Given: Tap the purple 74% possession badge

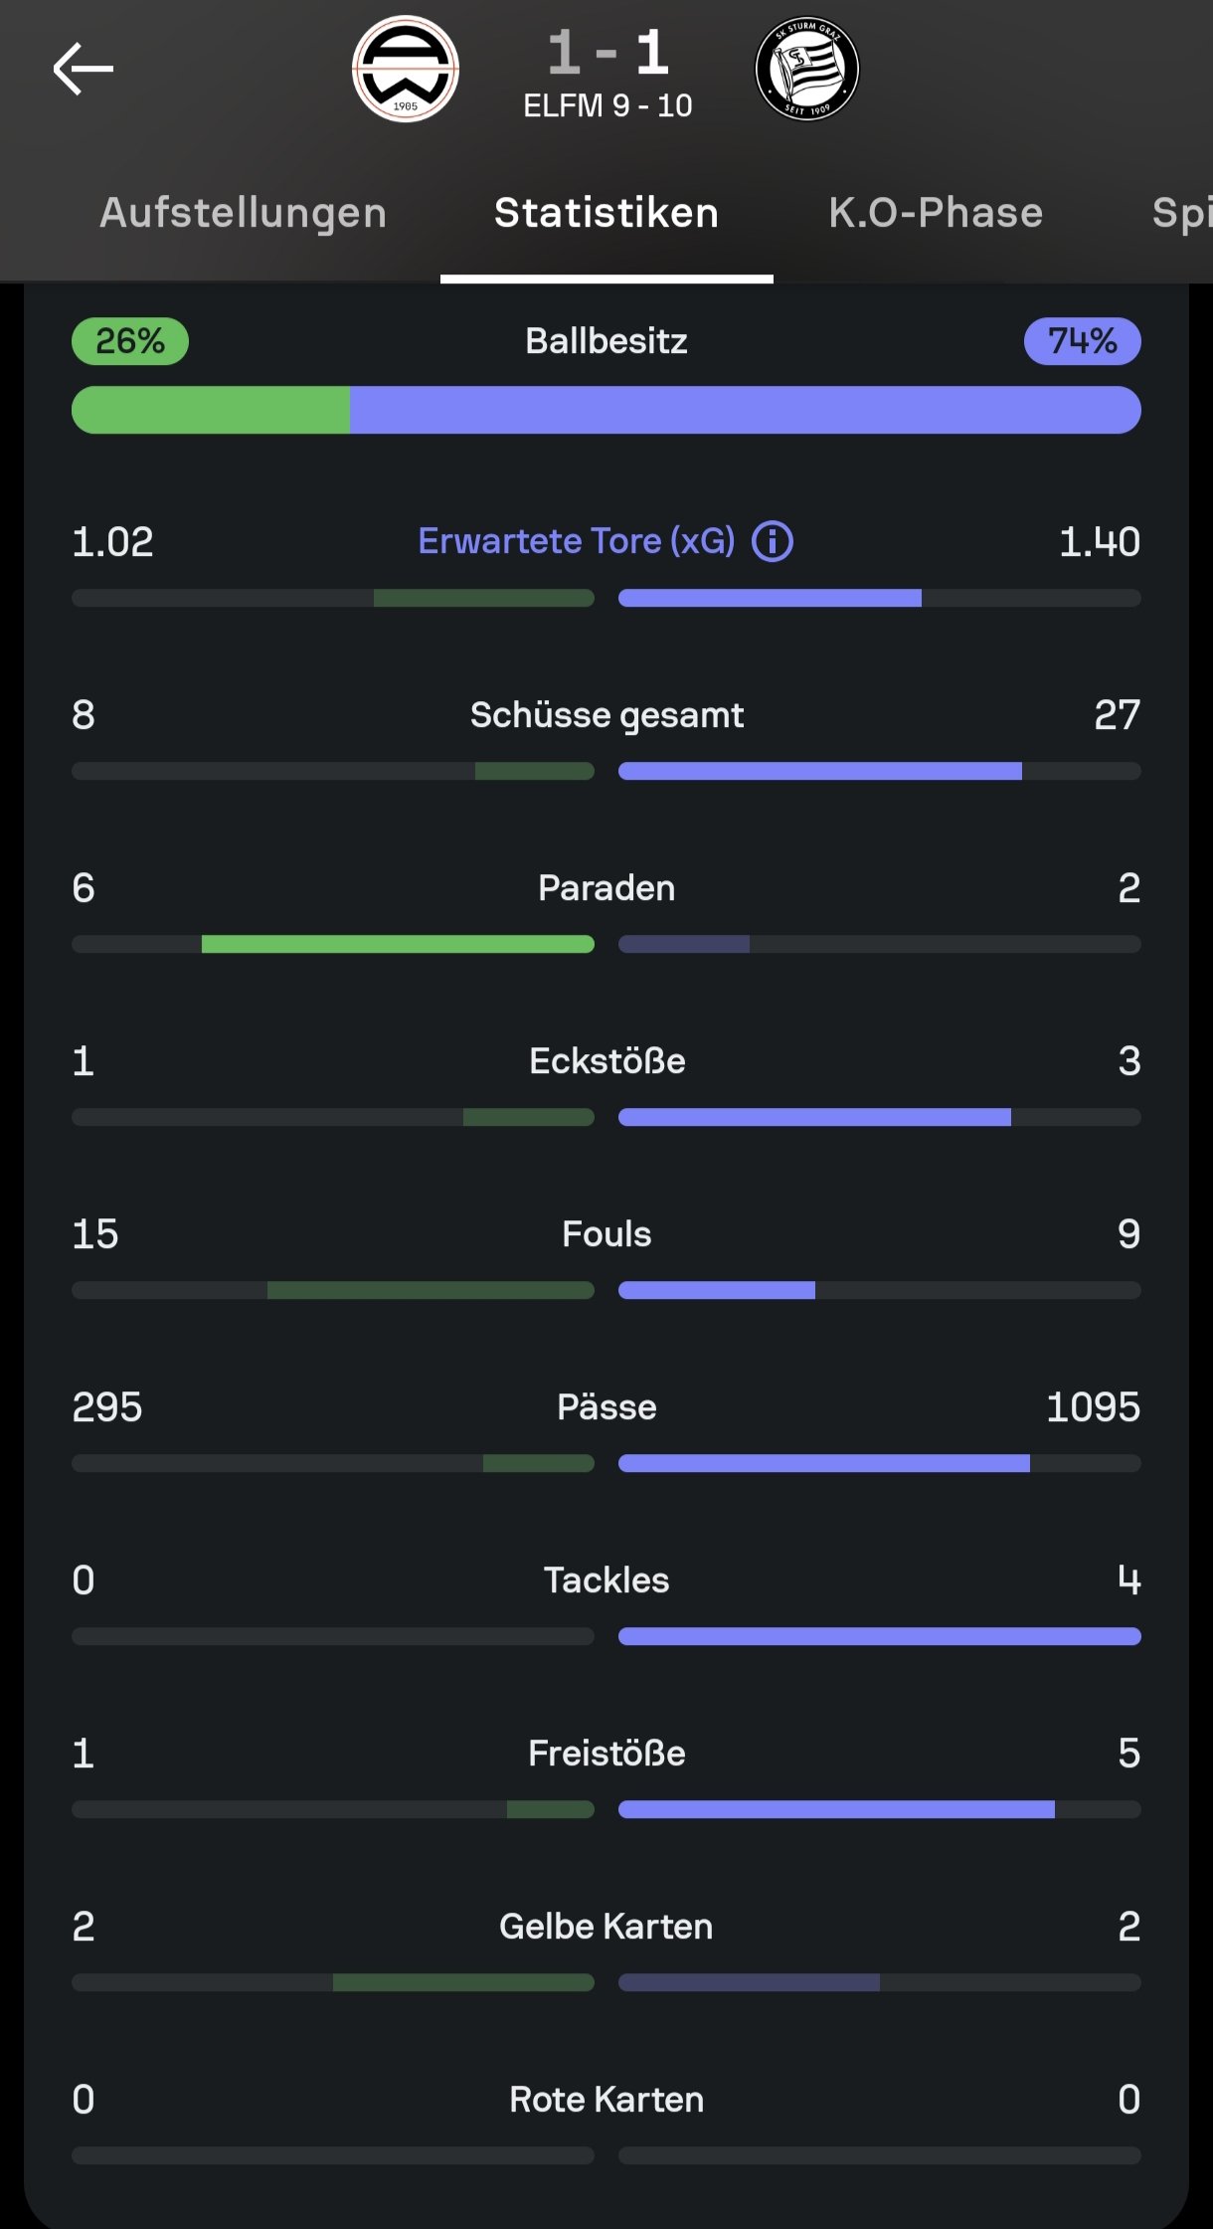Looking at the screenshot, I should click(x=1082, y=341).
